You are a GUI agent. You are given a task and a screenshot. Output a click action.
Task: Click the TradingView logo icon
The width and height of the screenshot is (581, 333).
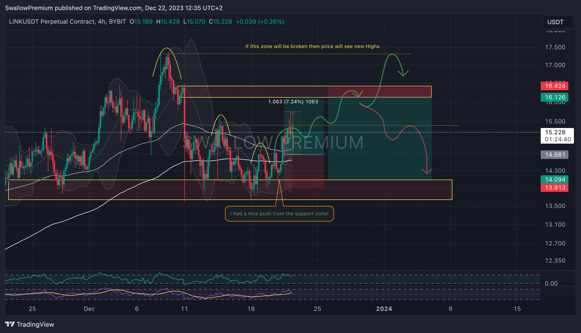point(10,324)
